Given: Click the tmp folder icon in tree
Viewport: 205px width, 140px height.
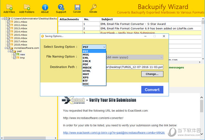Looking at the screenshot, I should [18, 58].
